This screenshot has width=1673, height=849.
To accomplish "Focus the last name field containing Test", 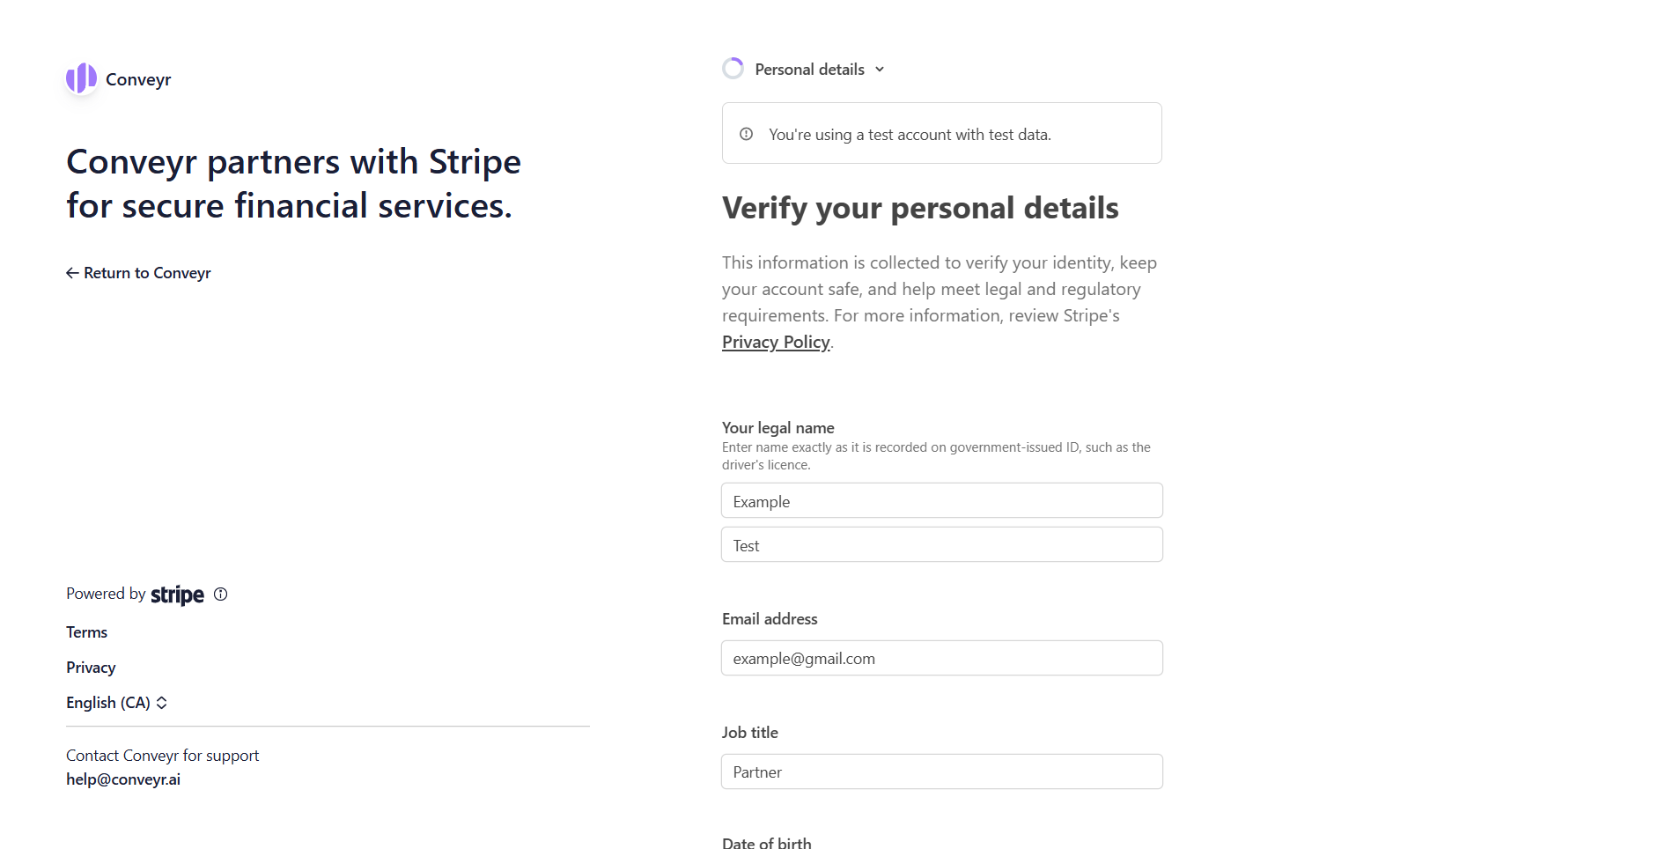I will click(941, 545).
